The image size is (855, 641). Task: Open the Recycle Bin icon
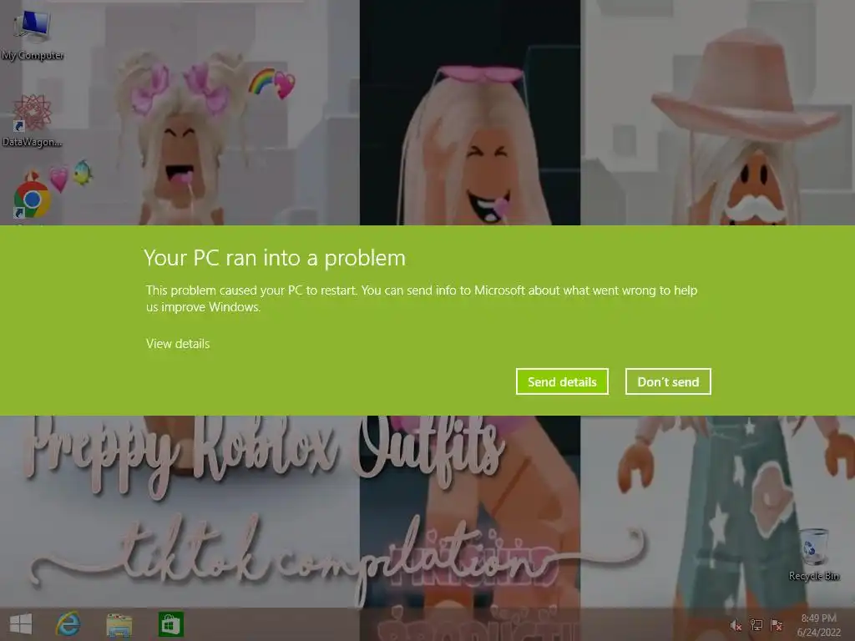(814, 554)
